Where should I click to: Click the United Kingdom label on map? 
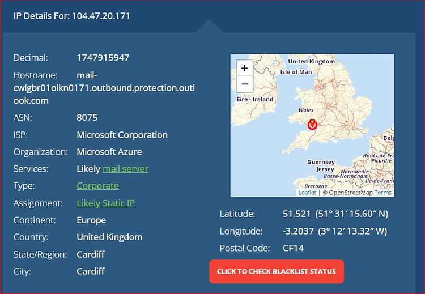pos(312,62)
